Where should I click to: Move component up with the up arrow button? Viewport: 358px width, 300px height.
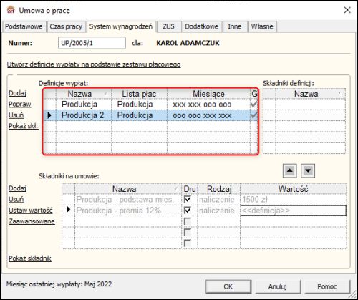[x=290, y=170]
